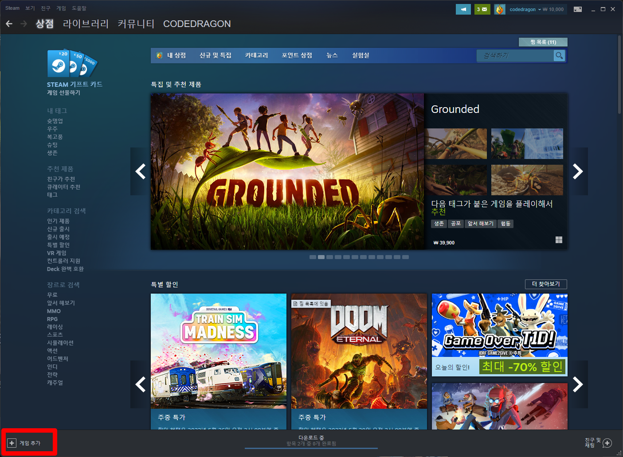Open VR 게임 link
Image resolution: width=623 pixels, height=457 pixels.
tap(57, 253)
